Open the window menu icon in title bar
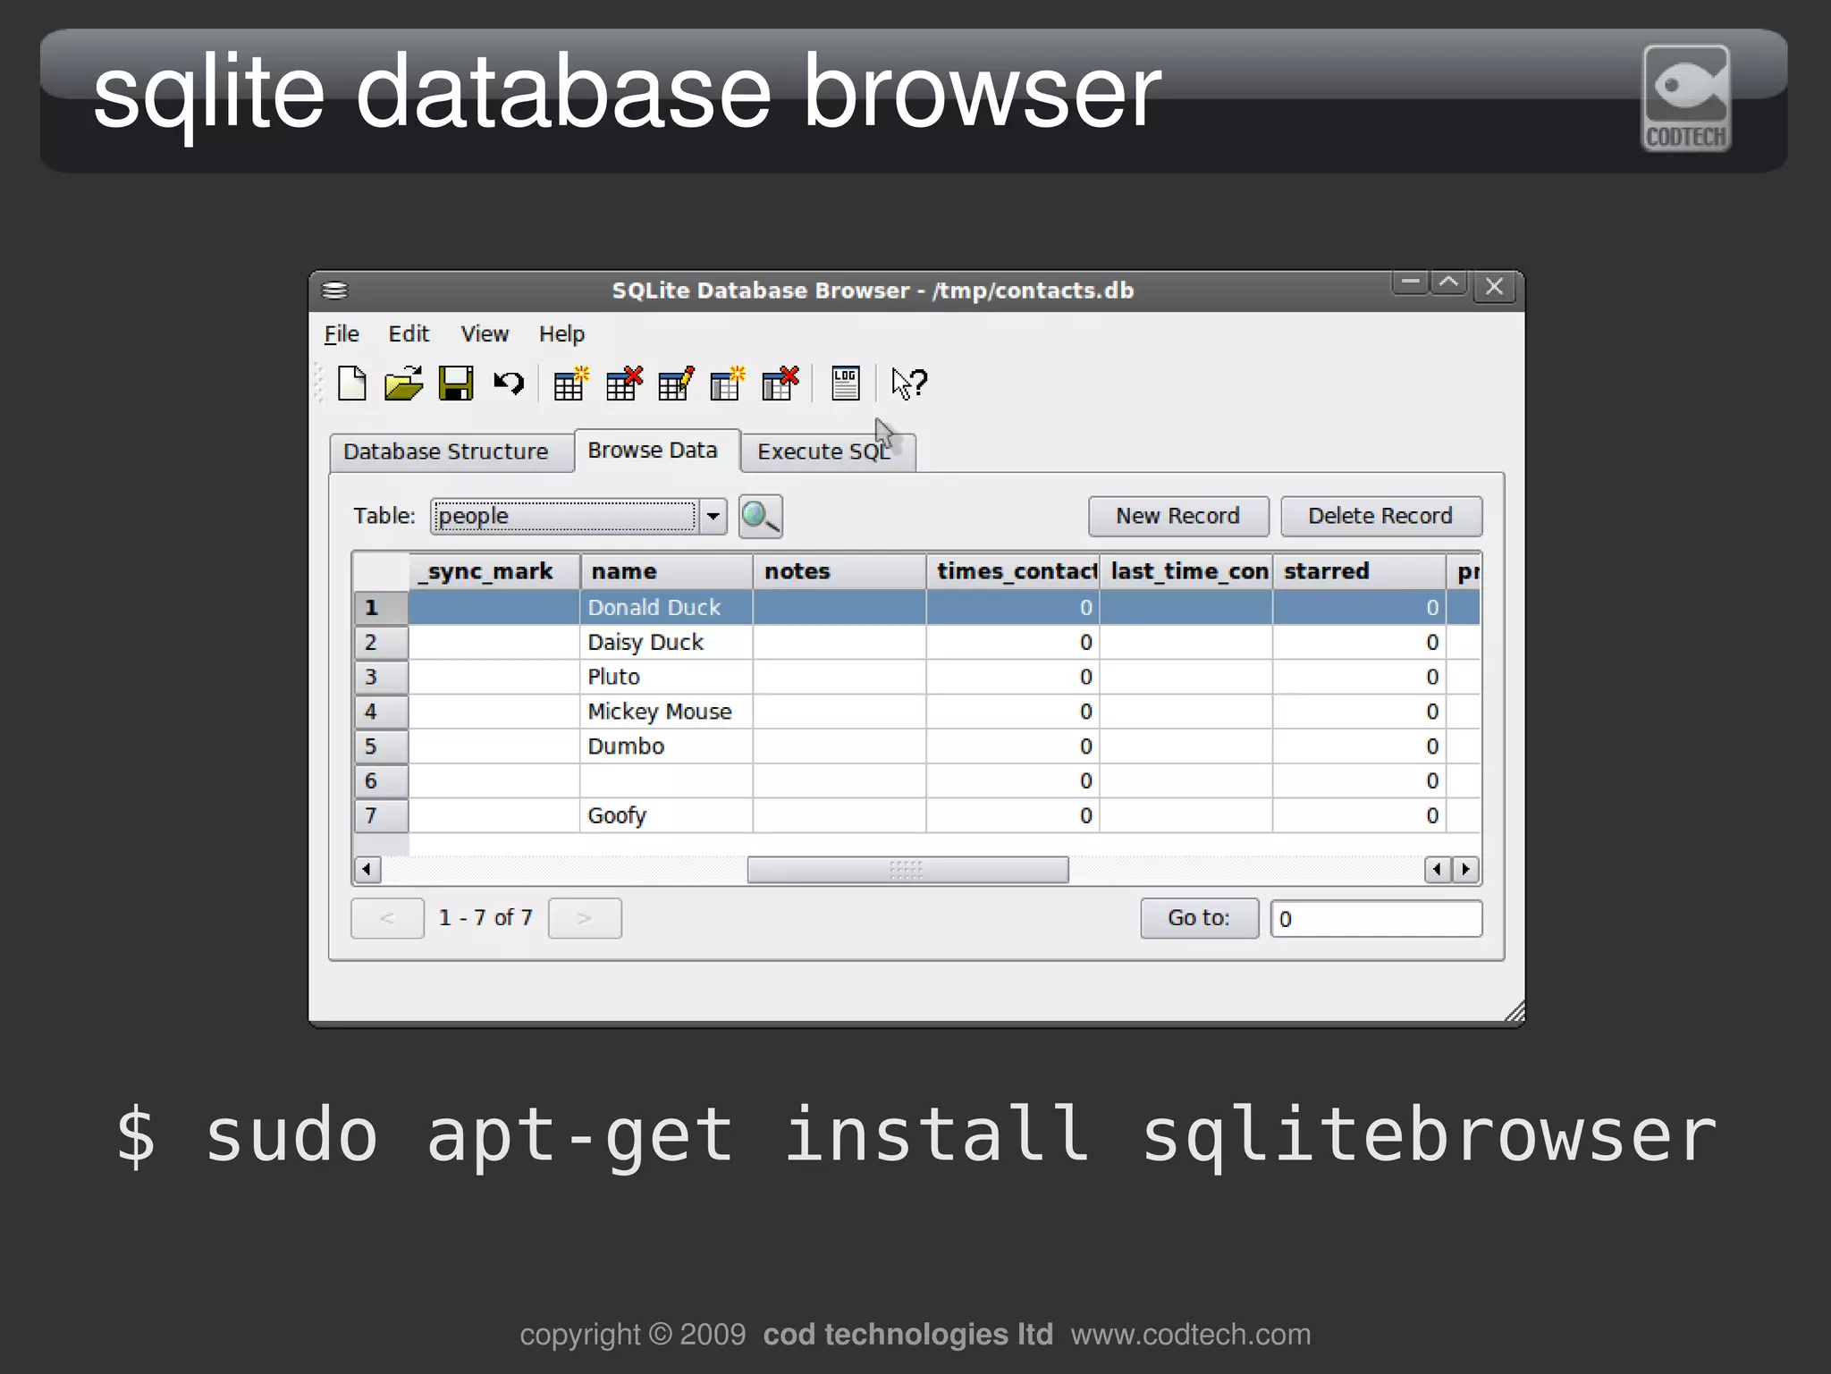Screen dimensions: 1831x1374 pos(334,290)
